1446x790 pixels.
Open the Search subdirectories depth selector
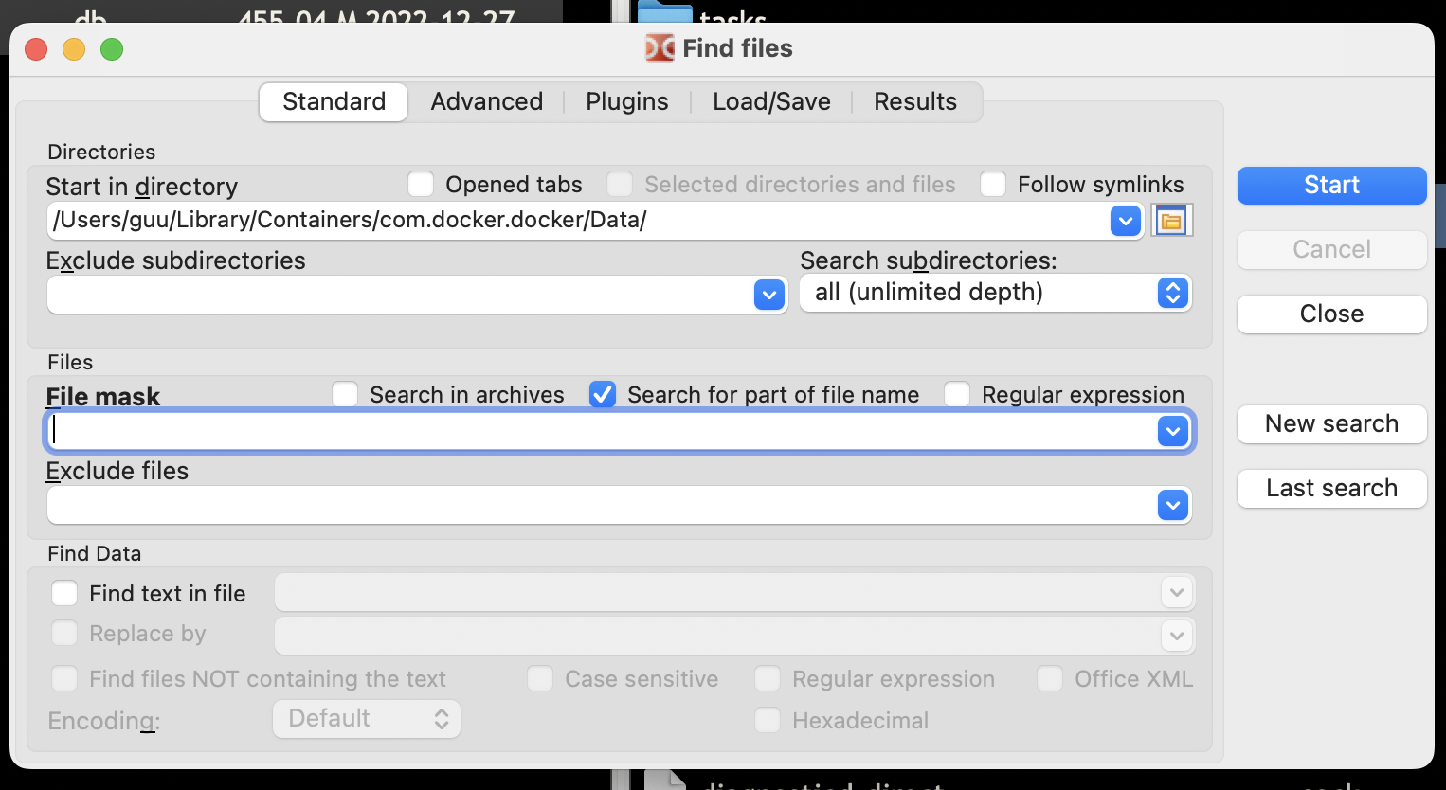tap(1173, 293)
